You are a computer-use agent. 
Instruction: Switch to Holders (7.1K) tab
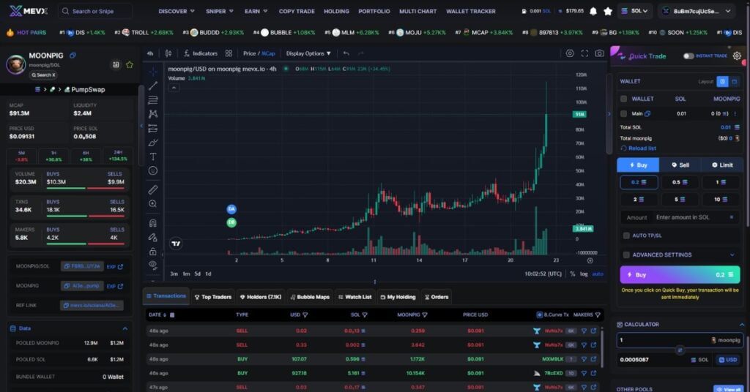(x=261, y=297)
